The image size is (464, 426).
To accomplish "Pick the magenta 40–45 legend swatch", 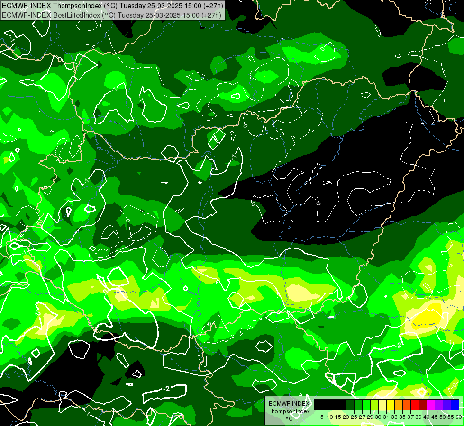I will click(x=431, y=405).
